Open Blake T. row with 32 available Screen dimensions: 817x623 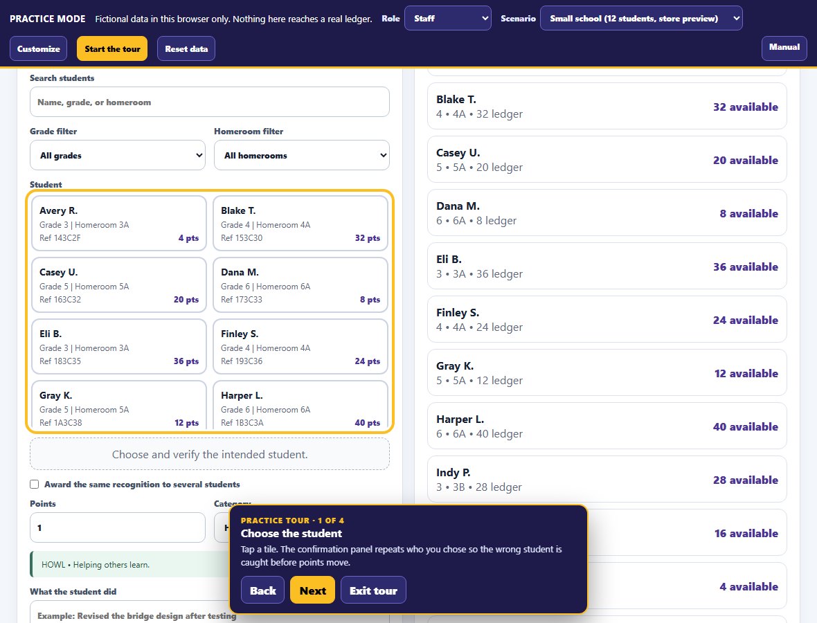point(607,107)
